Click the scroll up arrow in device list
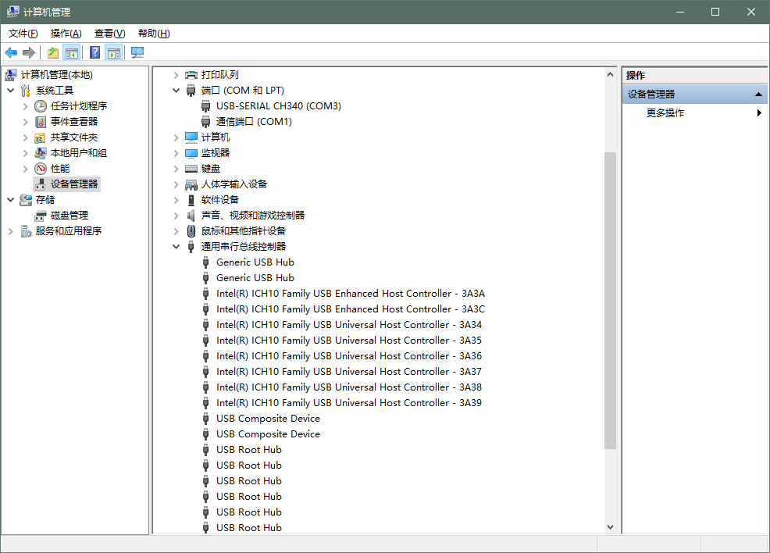The width and height of the screenshot is (770, 553). (610, 75)
